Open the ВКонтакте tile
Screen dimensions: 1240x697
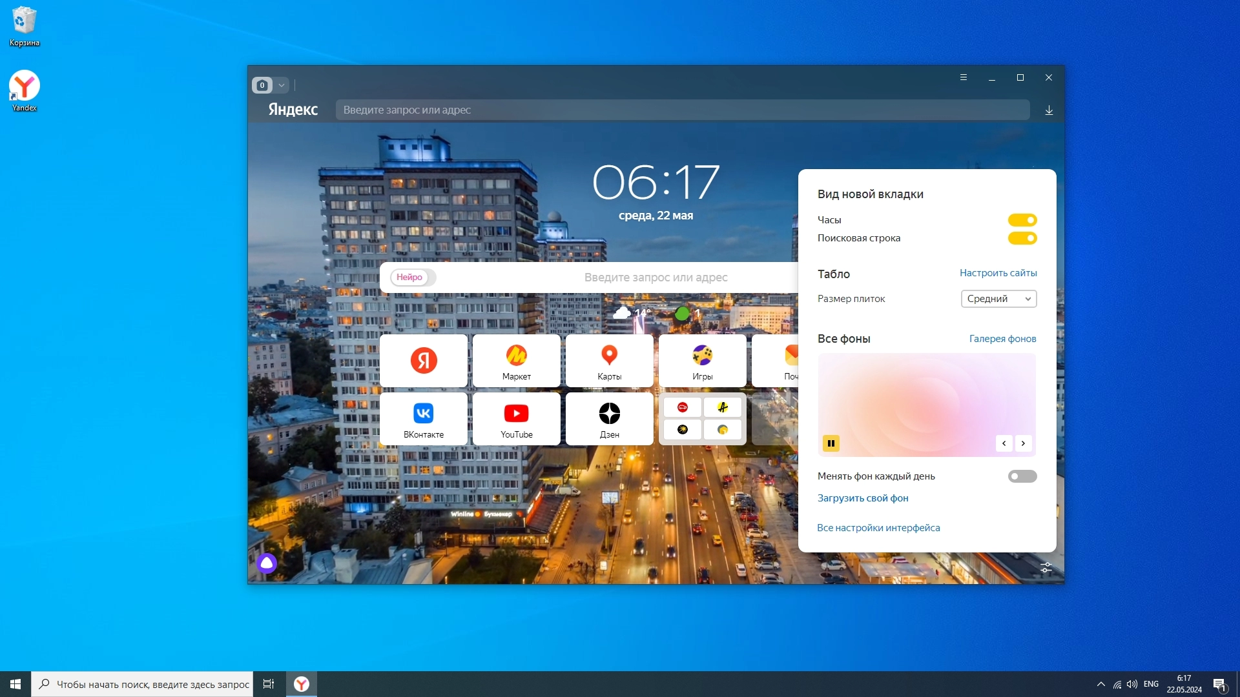424,418
